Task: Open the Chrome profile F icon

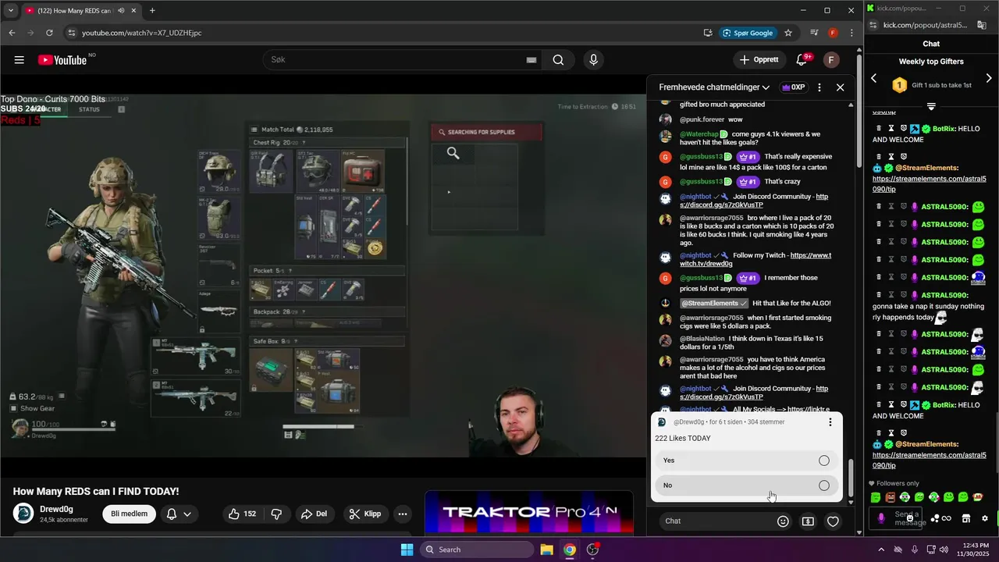Action: 833,33
